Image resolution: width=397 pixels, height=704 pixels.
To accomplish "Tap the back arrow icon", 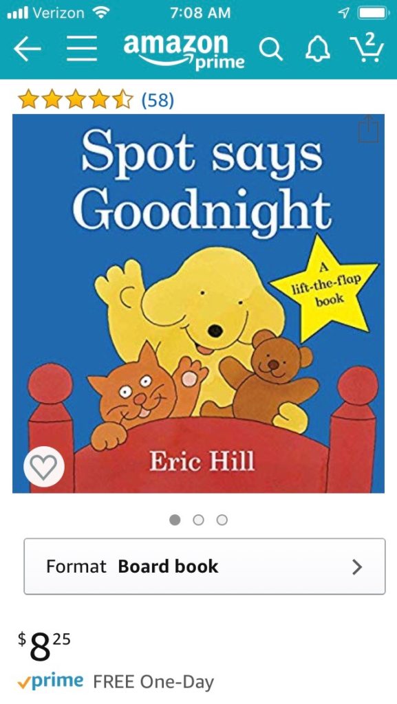I will point(27,49).
